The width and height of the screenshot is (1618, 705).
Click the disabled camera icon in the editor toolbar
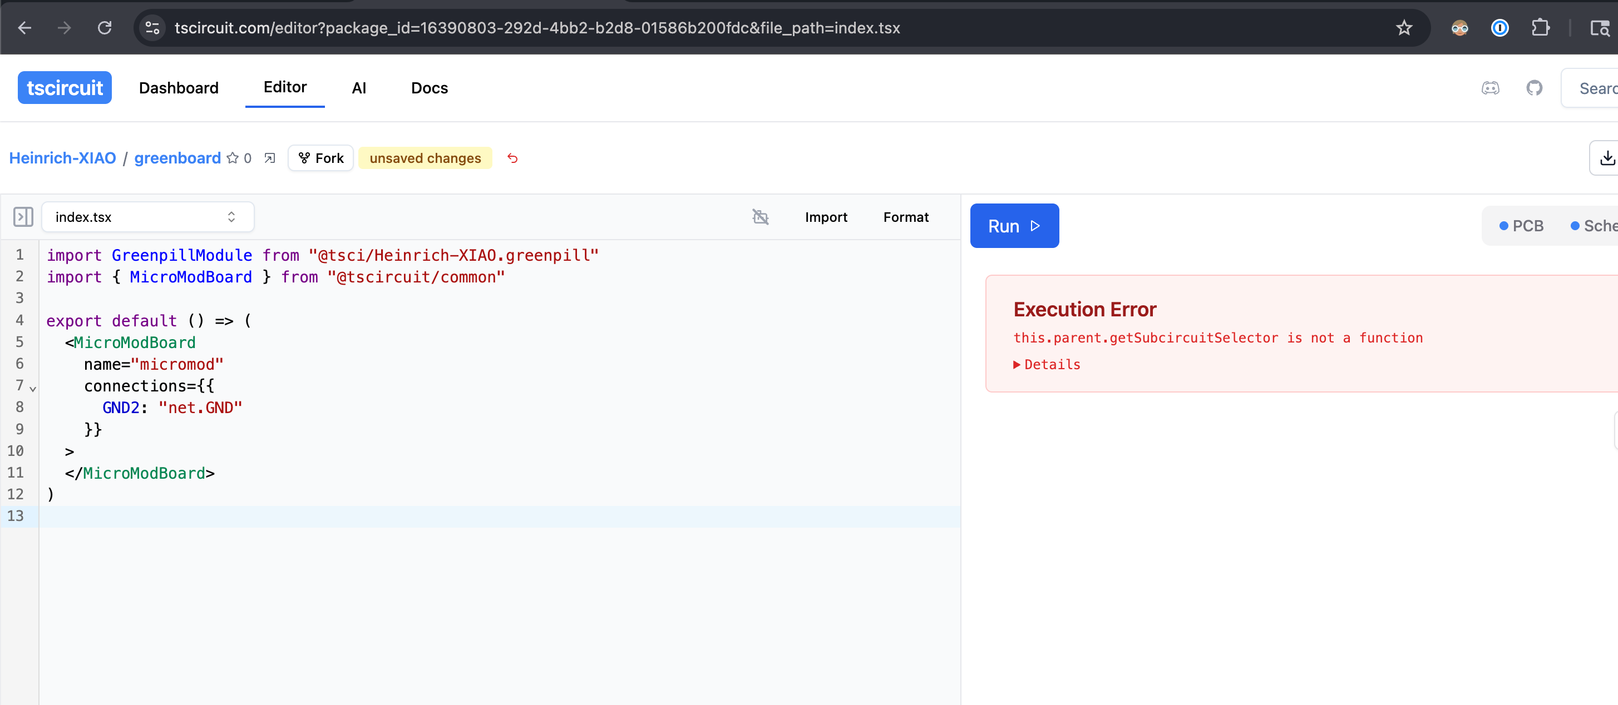click(760, 217)
